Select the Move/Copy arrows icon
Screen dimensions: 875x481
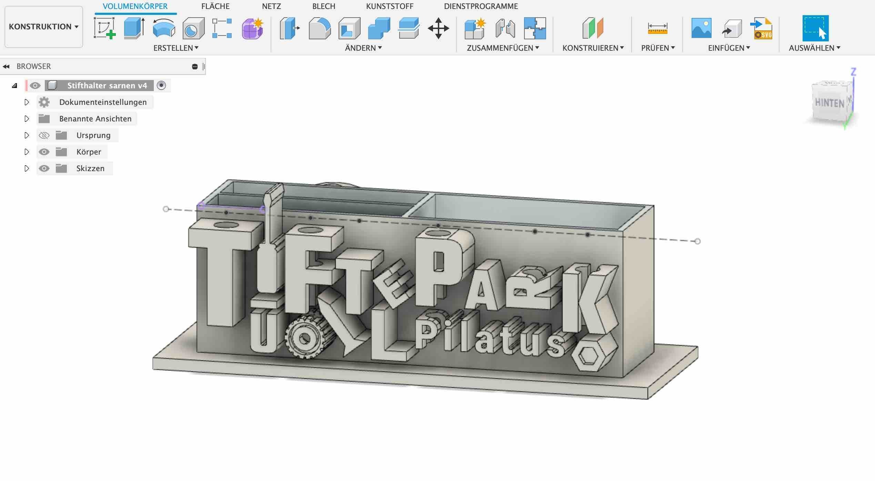point(438,28)
